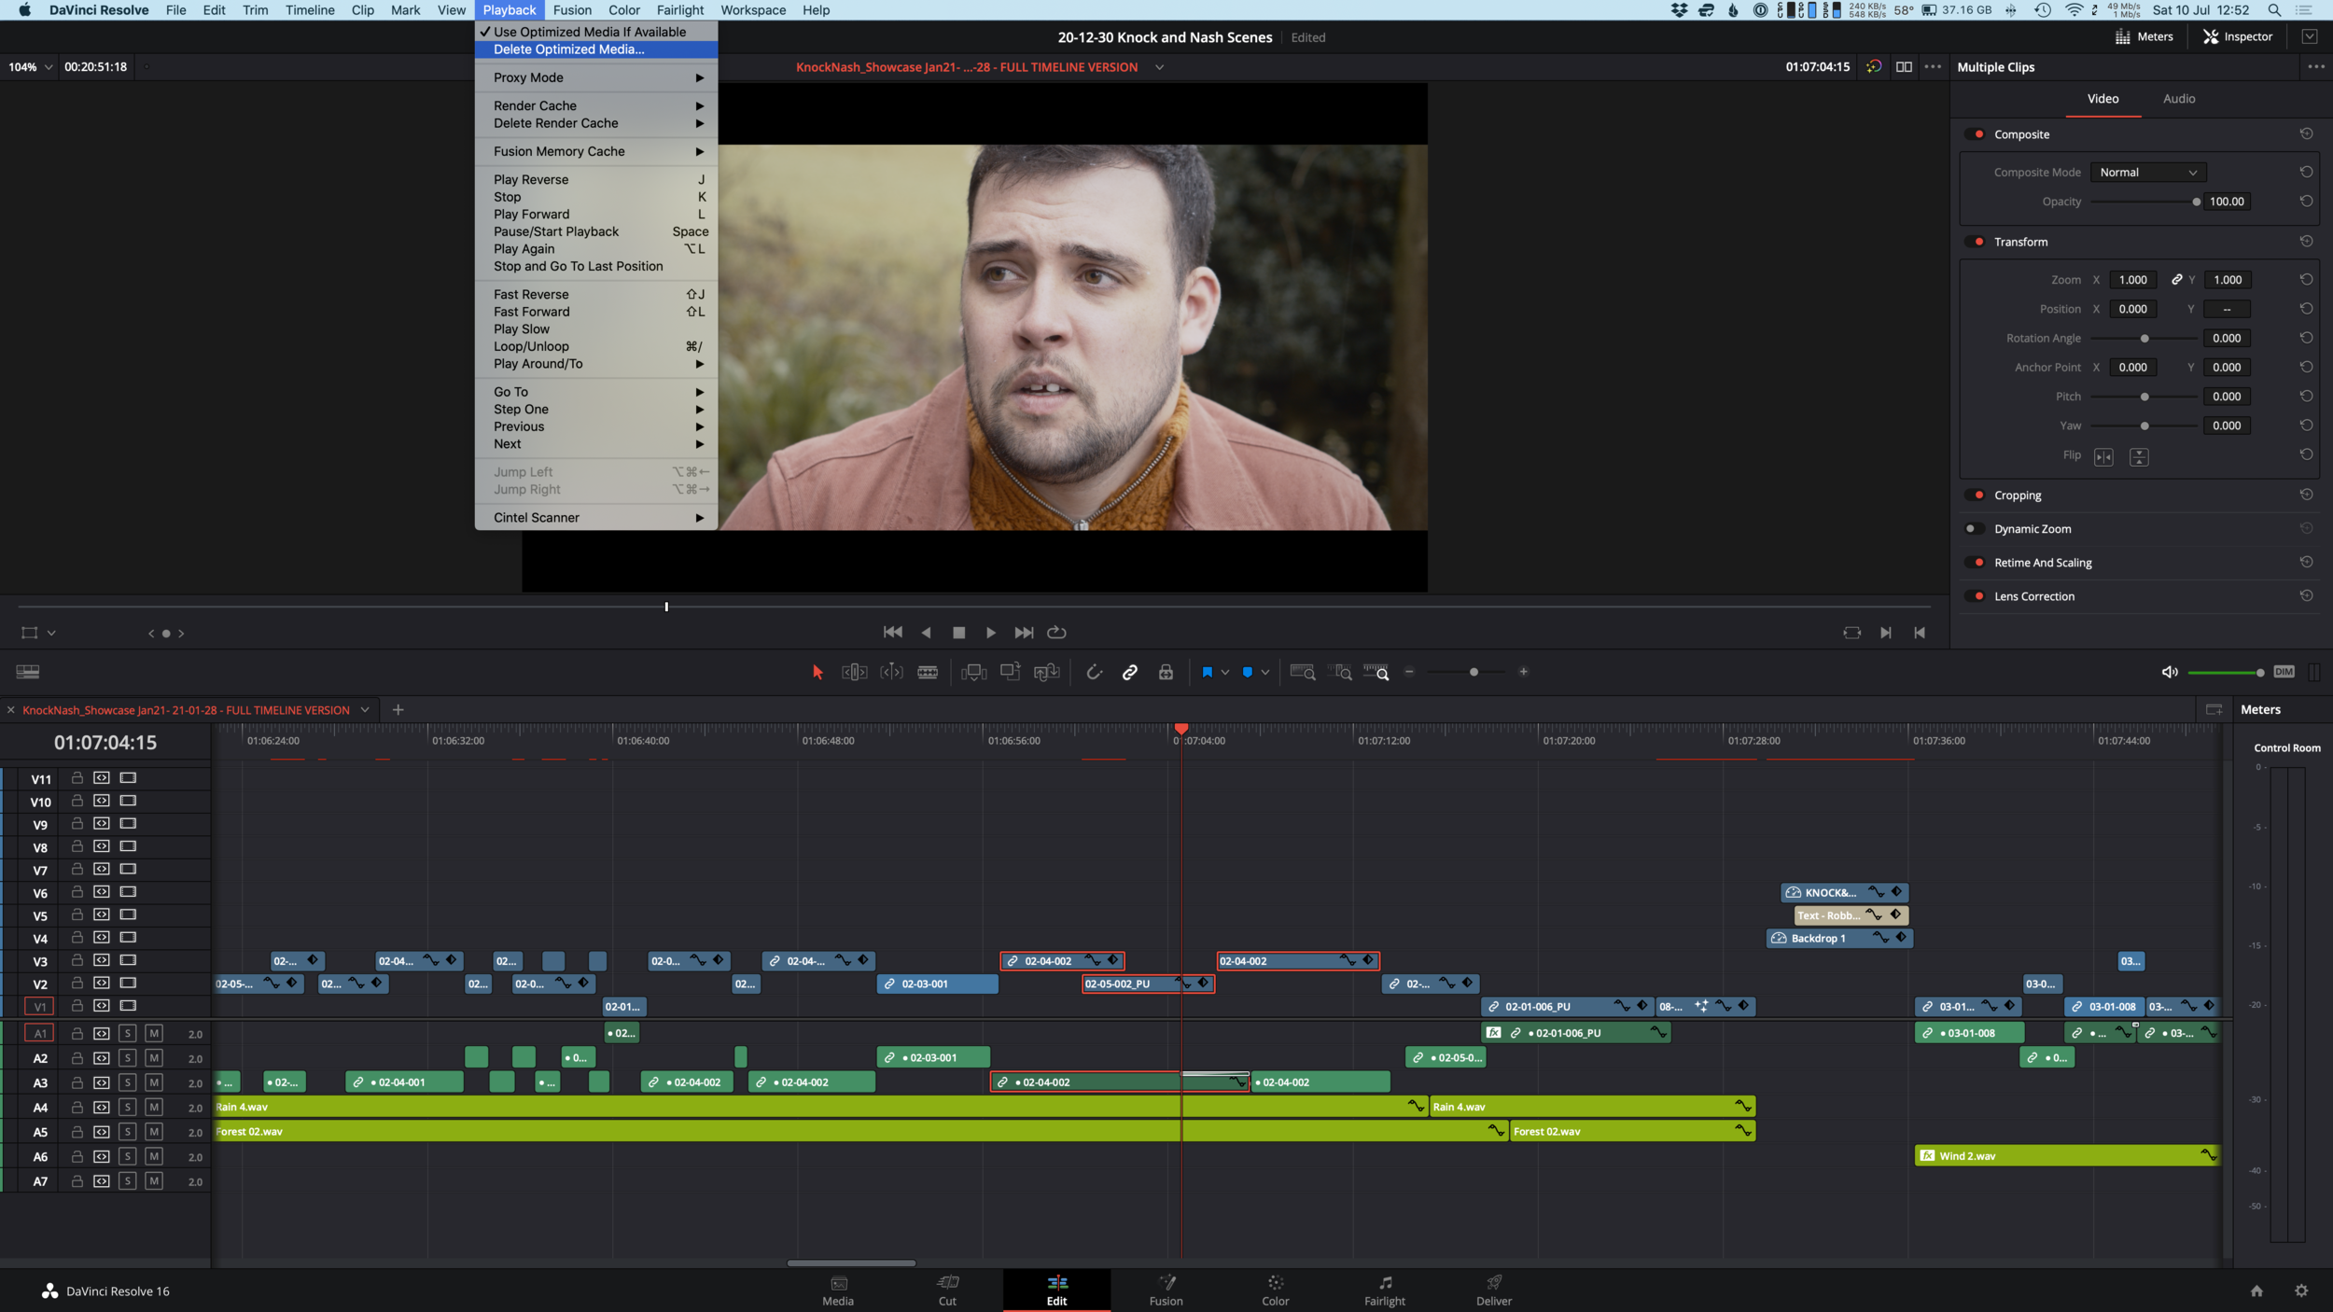Switch to the Inspector Audio tab

tap(2179, 99)
